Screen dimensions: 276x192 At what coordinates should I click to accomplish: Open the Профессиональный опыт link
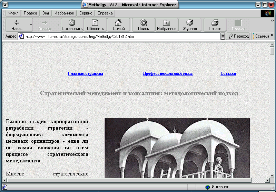[168, 73]
